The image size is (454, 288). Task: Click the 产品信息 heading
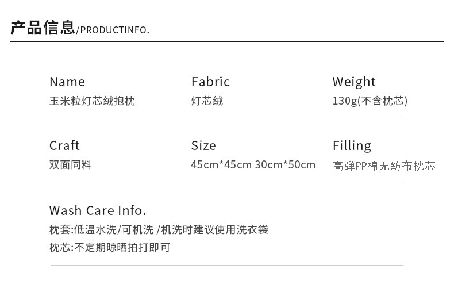[x=43, y=28]
